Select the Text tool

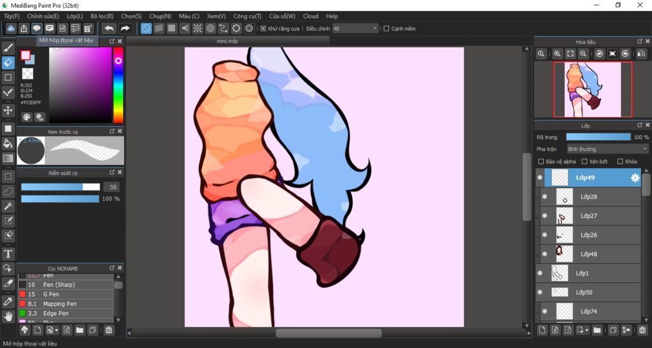[x=8, y=254]
